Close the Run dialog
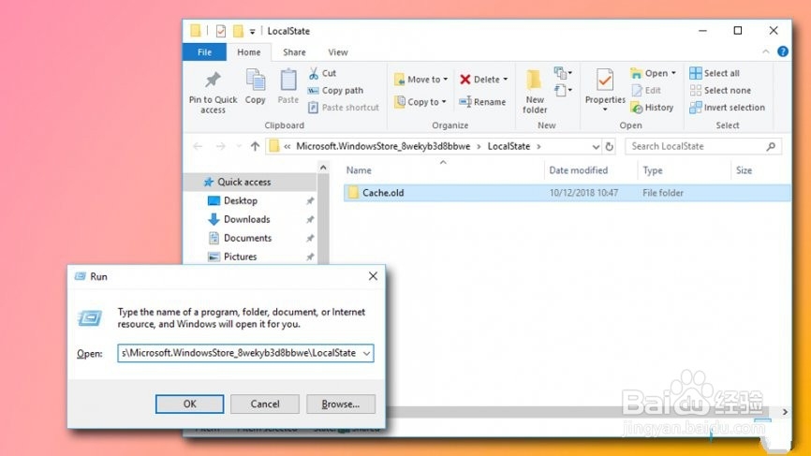 [373, 276]
